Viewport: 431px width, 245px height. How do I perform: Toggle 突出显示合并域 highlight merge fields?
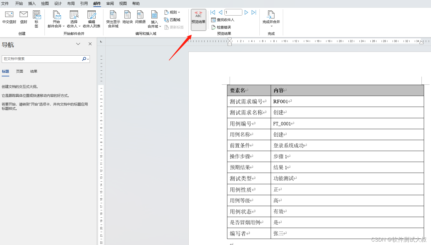(x=113, y=19)
